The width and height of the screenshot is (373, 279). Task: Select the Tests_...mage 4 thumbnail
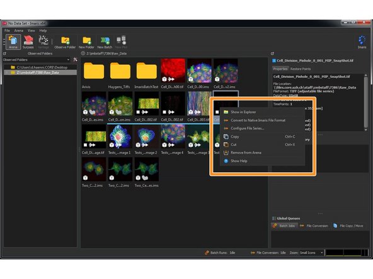[x=173, y=136]
